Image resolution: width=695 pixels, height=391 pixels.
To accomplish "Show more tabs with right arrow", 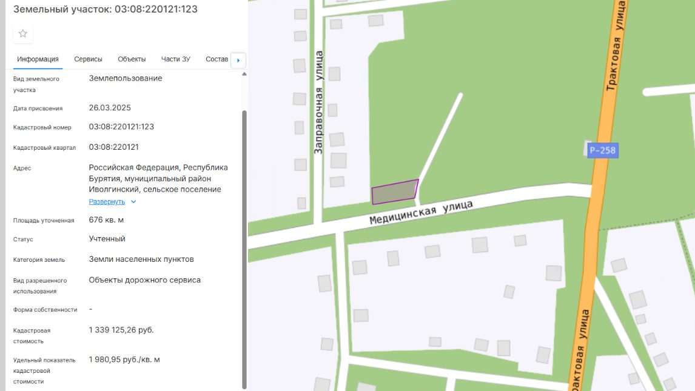I will [238, 60].
